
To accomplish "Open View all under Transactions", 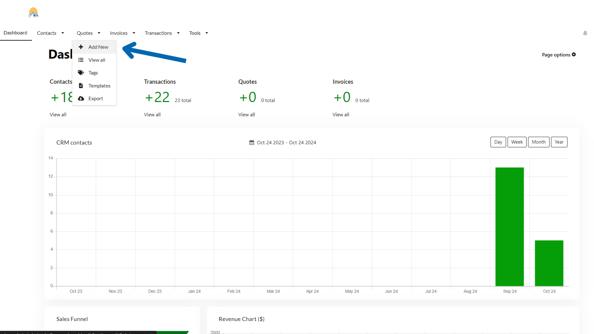I will 152,114.
